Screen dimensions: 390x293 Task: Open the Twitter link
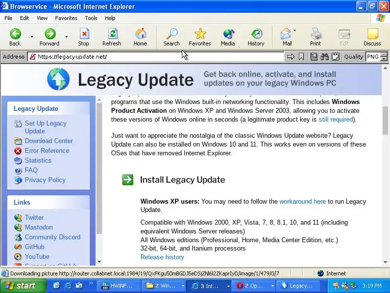(34, 217)
